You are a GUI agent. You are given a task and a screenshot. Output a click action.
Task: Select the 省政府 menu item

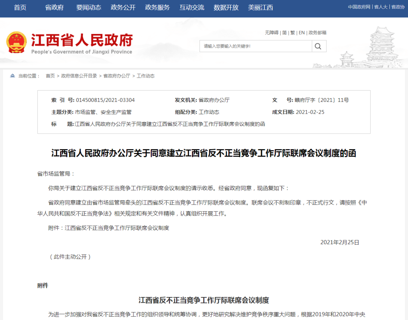[54, 7]
